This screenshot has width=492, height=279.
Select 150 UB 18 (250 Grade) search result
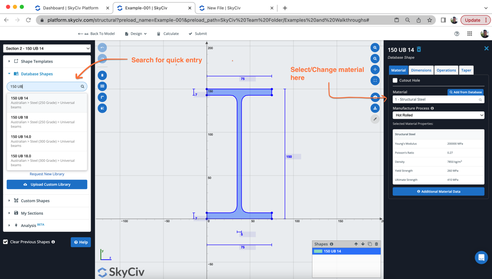point(47,122)
